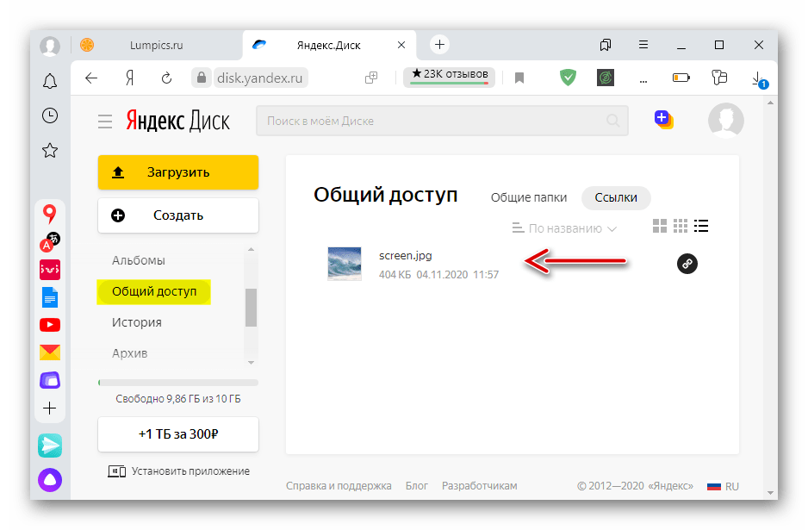The image size is (808, 530).
Task: Open Yandex home via Я button
Action: (129, 78)
